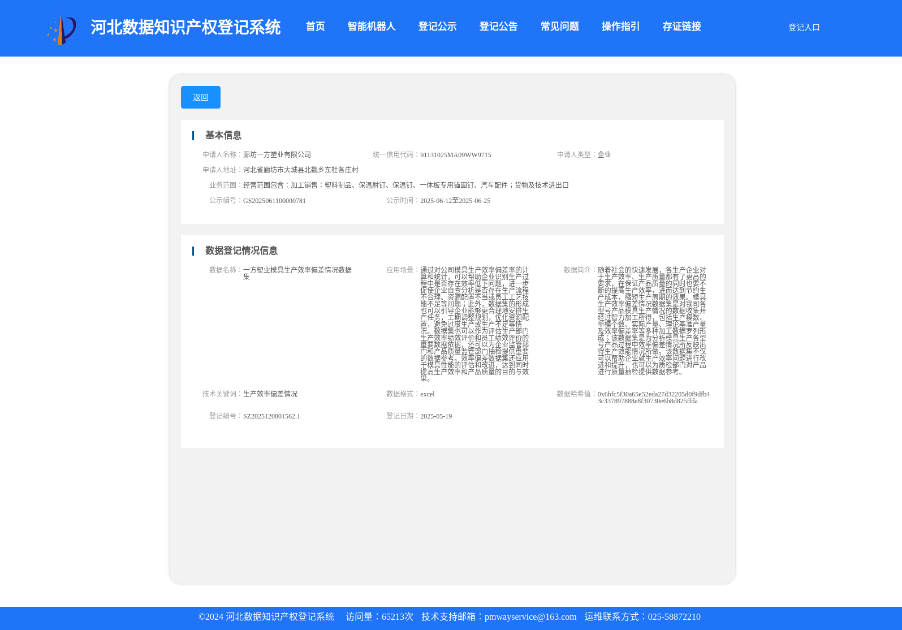Select address 河北省廊坊市大城县北魏乡东杜各庄村
Viewport: 902px width, 630px height.
pyautogui.click(x=301, y=170)
